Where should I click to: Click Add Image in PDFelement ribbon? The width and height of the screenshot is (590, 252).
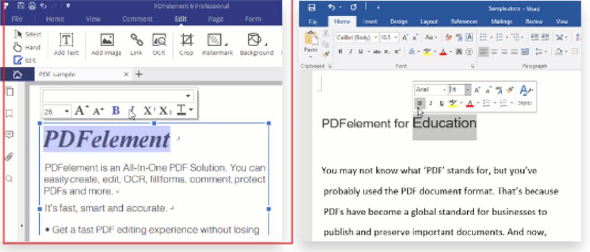tap(107, 44)
